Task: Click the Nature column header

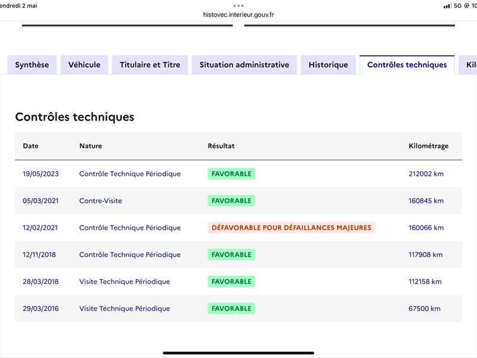Action: point(91,146)
